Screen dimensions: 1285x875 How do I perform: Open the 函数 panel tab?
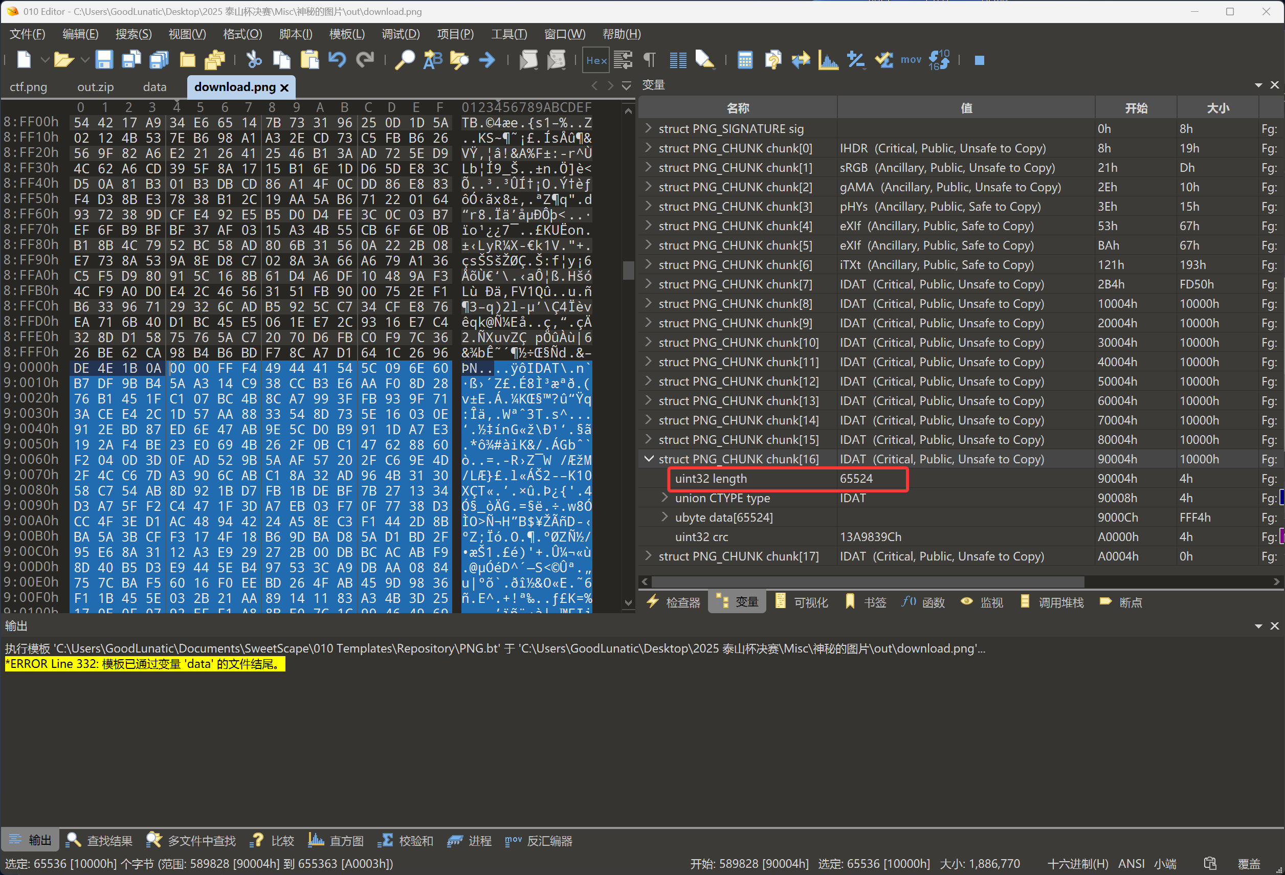923,602
